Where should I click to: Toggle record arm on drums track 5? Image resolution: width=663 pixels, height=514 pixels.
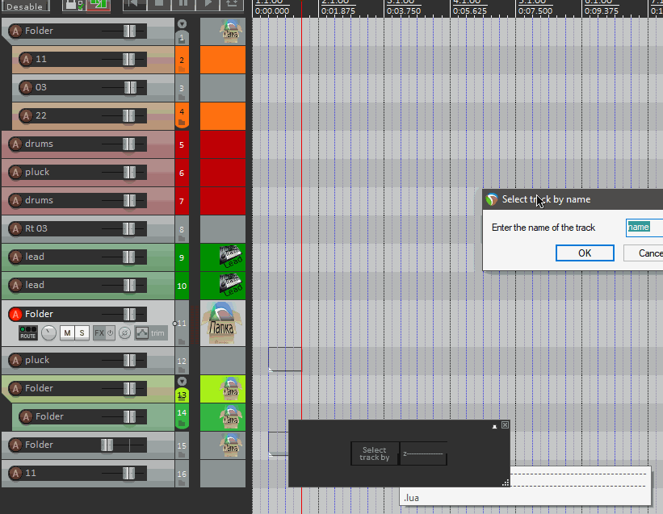click(x=15, y=144)
